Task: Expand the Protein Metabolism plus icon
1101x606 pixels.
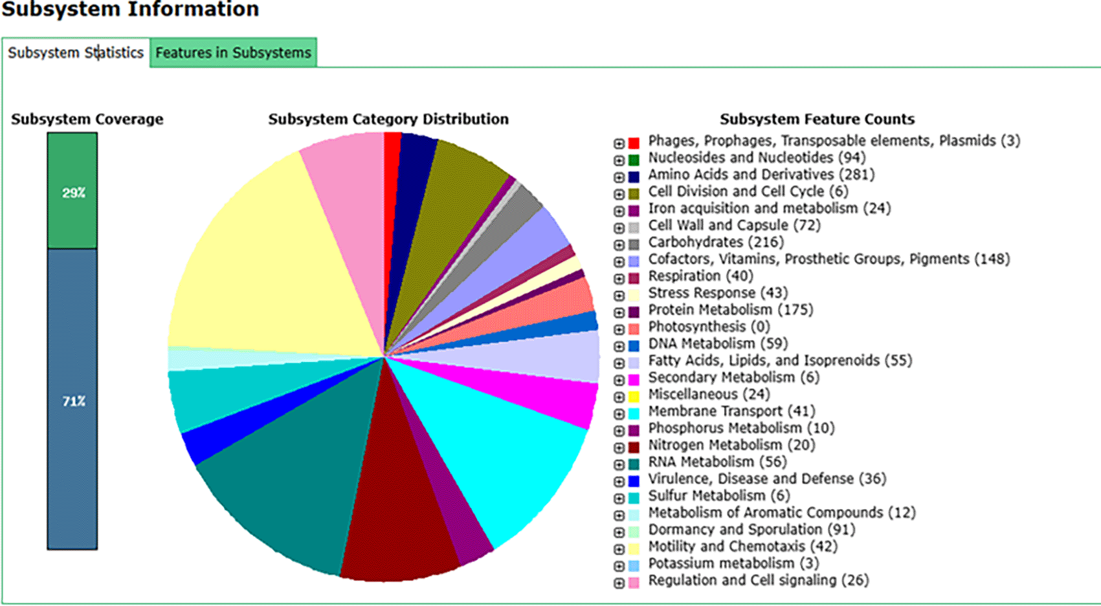Action: (619, 312)
